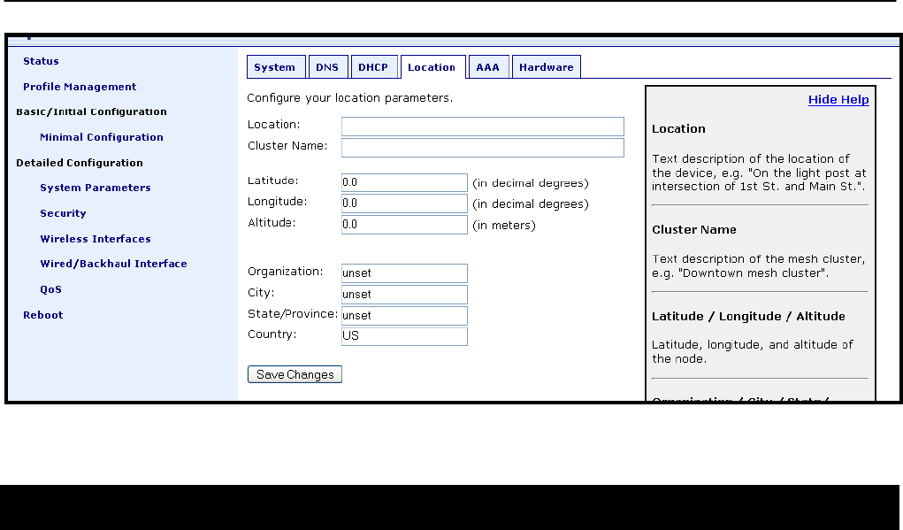Click 'Configure your location parameters.' text
Screen dimensions: 903x530
pos(349,98)
